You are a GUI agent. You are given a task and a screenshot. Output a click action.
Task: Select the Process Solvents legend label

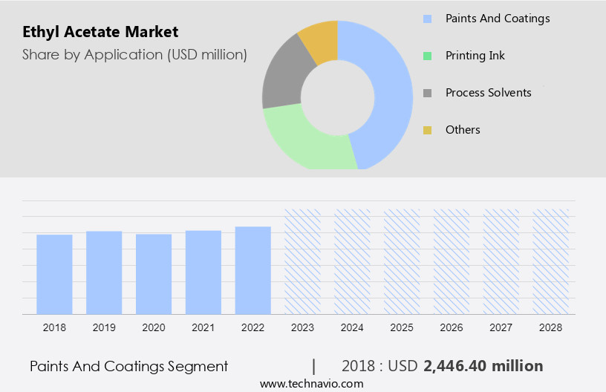pos(488,93)
